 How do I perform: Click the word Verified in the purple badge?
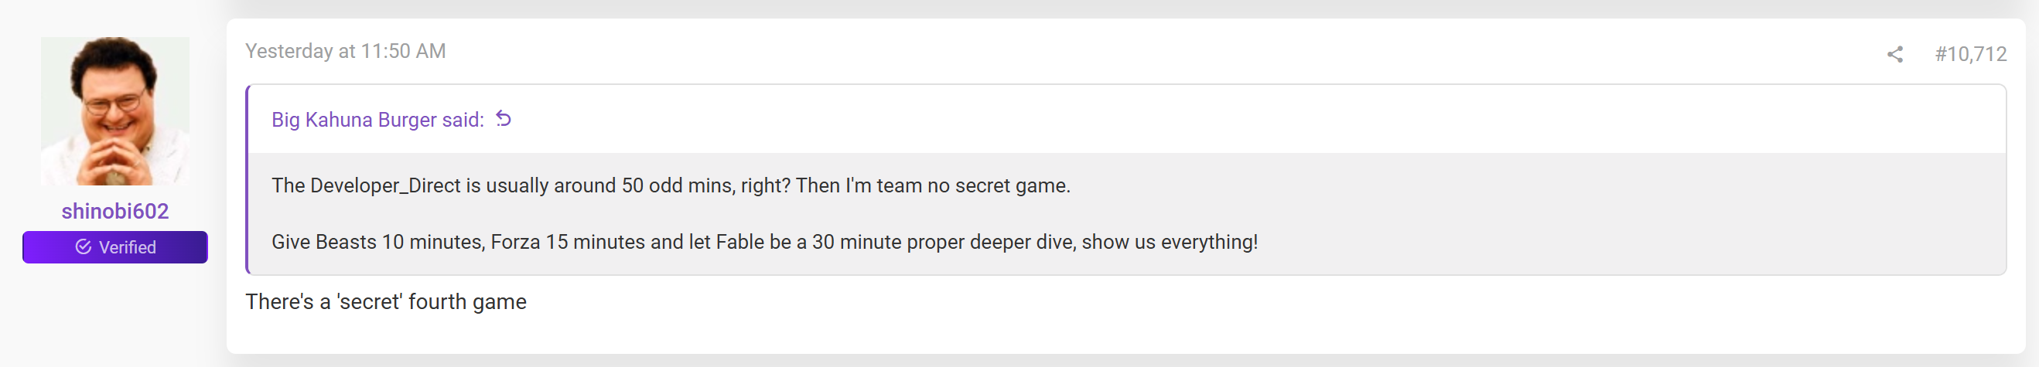tap(128, 247)
